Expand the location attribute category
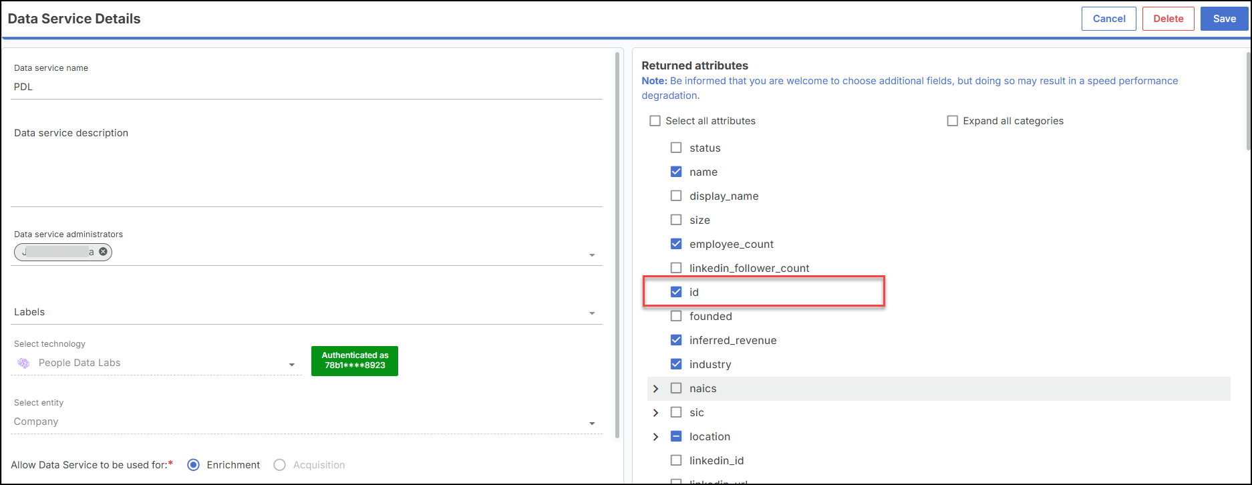This screenshot has height=485, width=1252. click(x=655, y=437)
